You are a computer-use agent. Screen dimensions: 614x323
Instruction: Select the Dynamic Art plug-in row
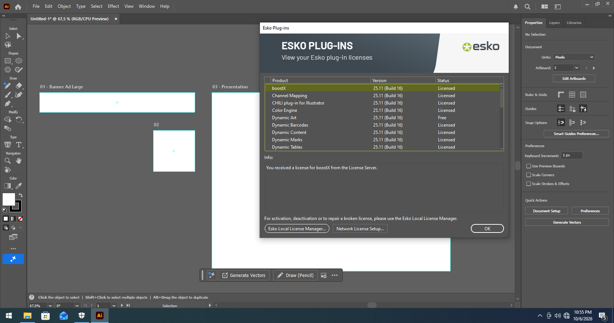coord(382,118)
